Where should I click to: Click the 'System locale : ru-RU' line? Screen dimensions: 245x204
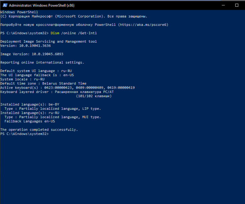pos(22,80)
